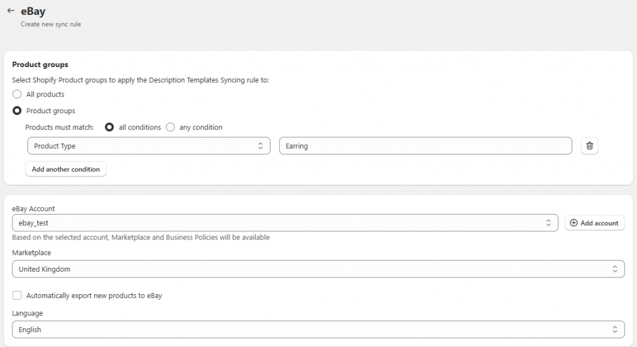Viewport: 637px width, 347px height.
Task: Go back using the arrow beside eBay
Action: pos(11,11)
